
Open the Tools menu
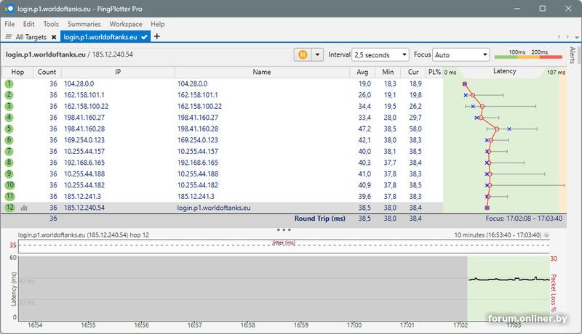click(x=51, y=24)
